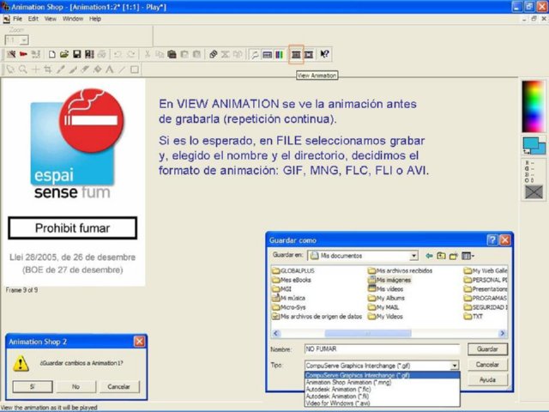Open the Zoom ratio combo box

coord(17,40)
